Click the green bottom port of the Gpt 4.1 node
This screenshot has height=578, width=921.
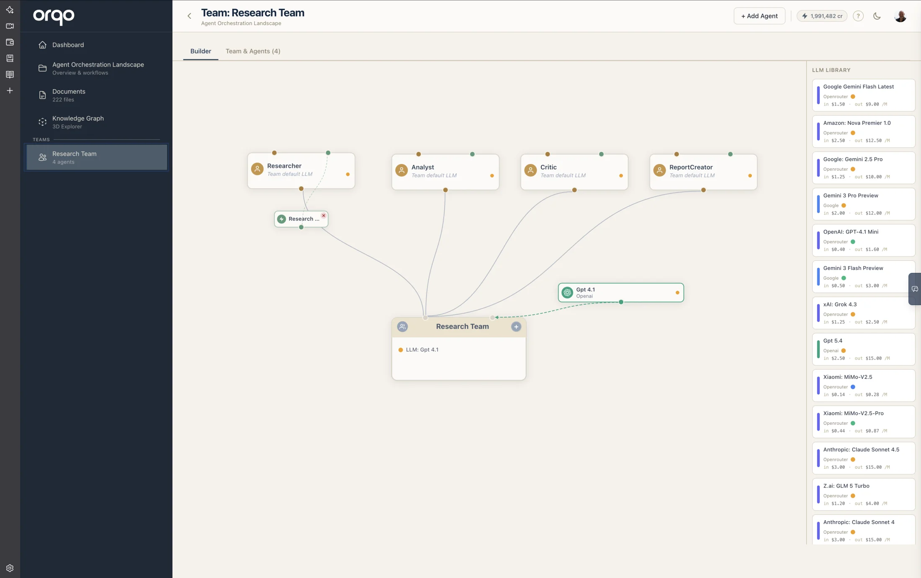tap(621, 302)
